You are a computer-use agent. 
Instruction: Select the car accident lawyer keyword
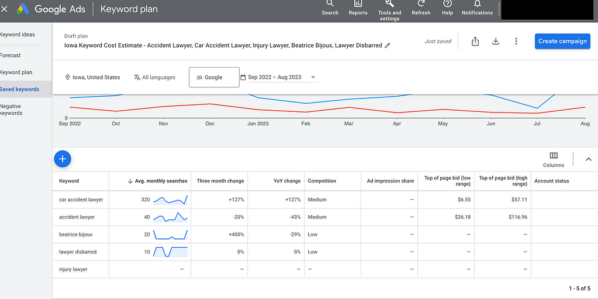(81, 200)
